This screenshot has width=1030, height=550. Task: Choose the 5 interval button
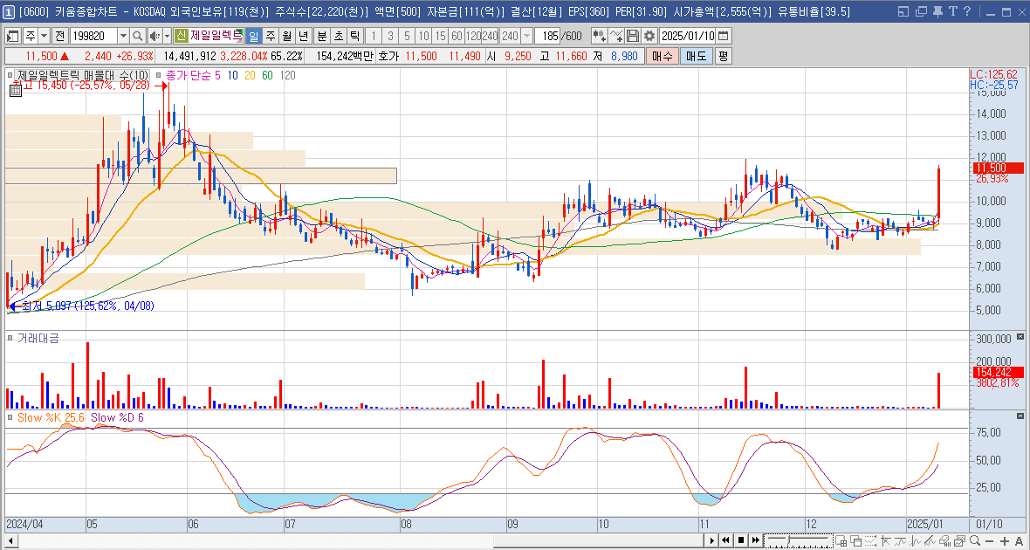[x=408, y=36]
